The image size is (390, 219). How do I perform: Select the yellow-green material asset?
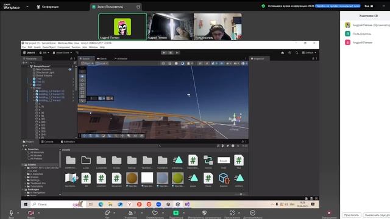[x=177, y=178]
